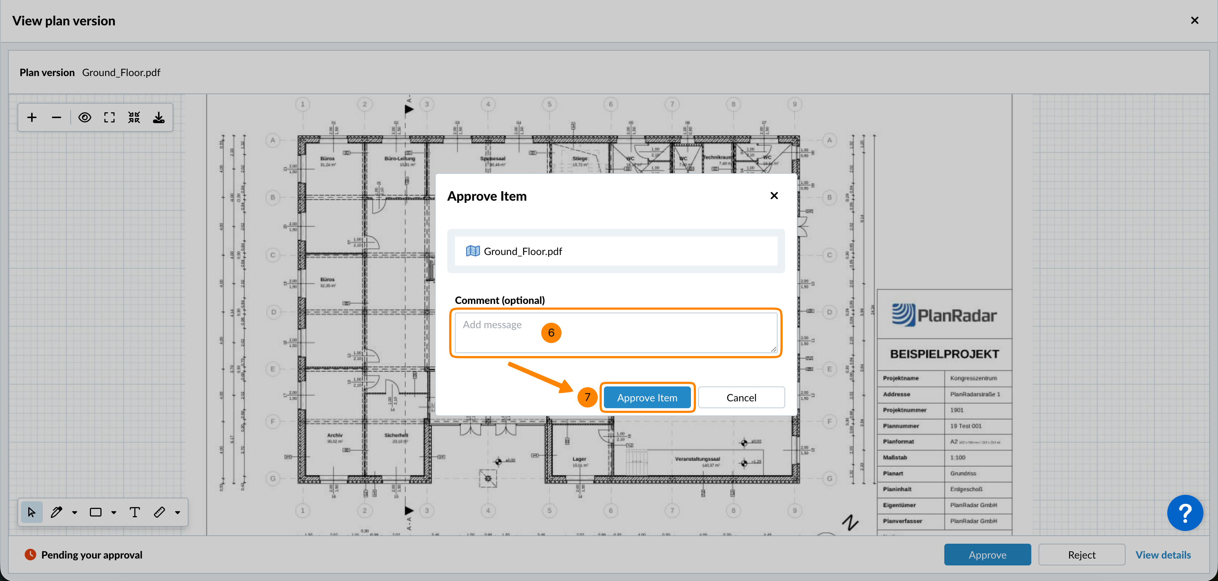The width and height of the screenshot is (1218, 581).
Task: Toggle the eye visibility icon
Action: 84,117
